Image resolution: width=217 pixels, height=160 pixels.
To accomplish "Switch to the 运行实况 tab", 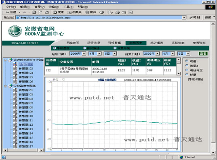I will [x=94, y=43].
